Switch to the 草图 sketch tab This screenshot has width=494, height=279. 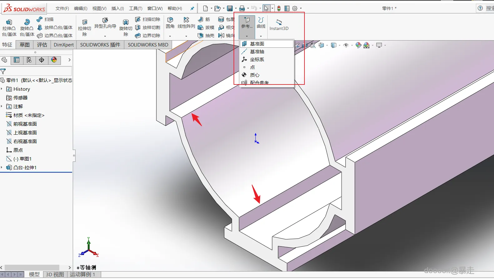click(x=25, y=45)
